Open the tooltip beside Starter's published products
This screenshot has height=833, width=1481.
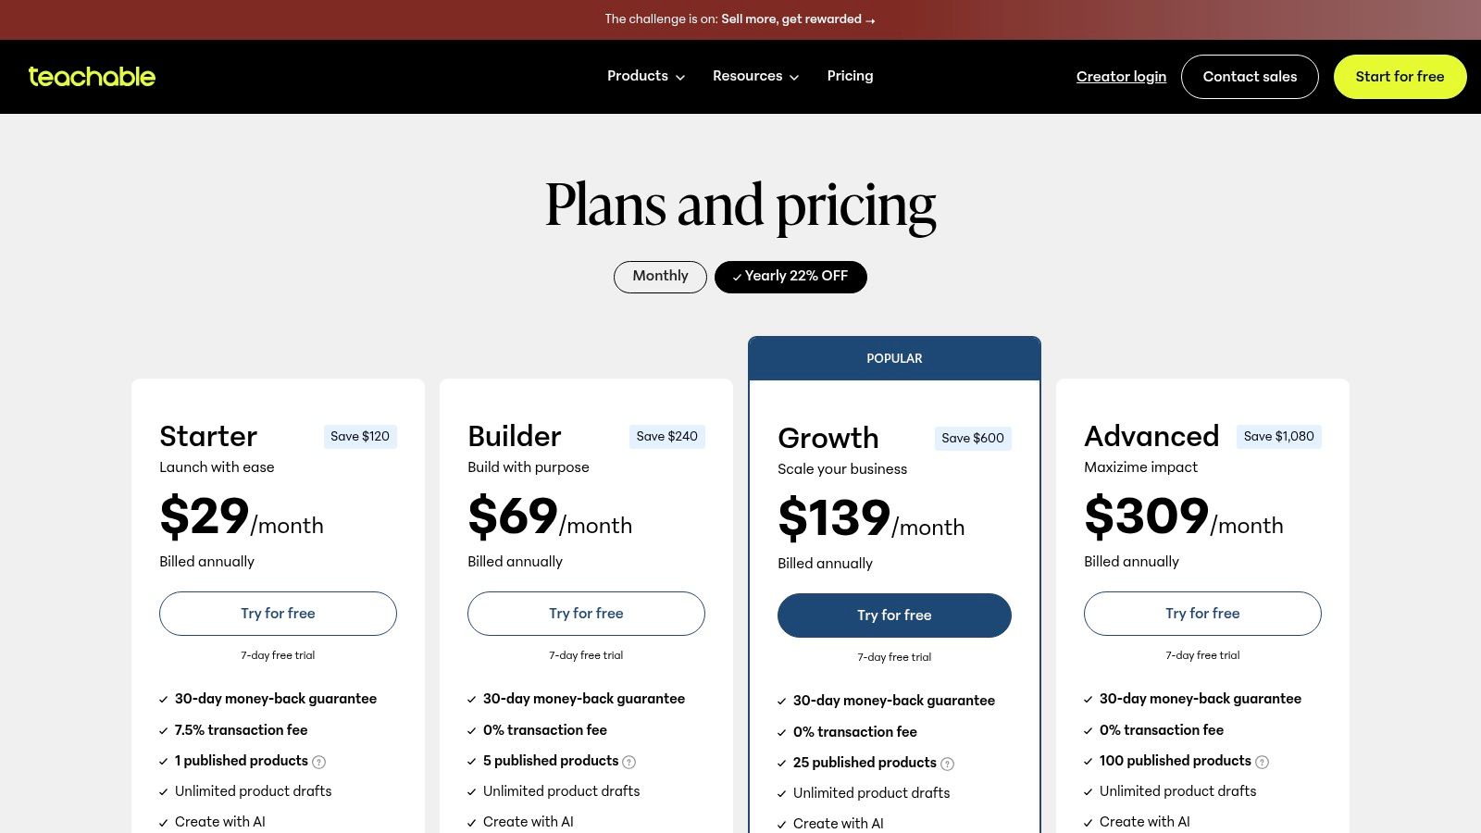318,762
